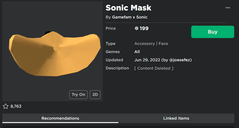Click the Sonic Mask title heading
Image resolution: width=239 pixels, height=128 pixels.
[x=129, y=8]
